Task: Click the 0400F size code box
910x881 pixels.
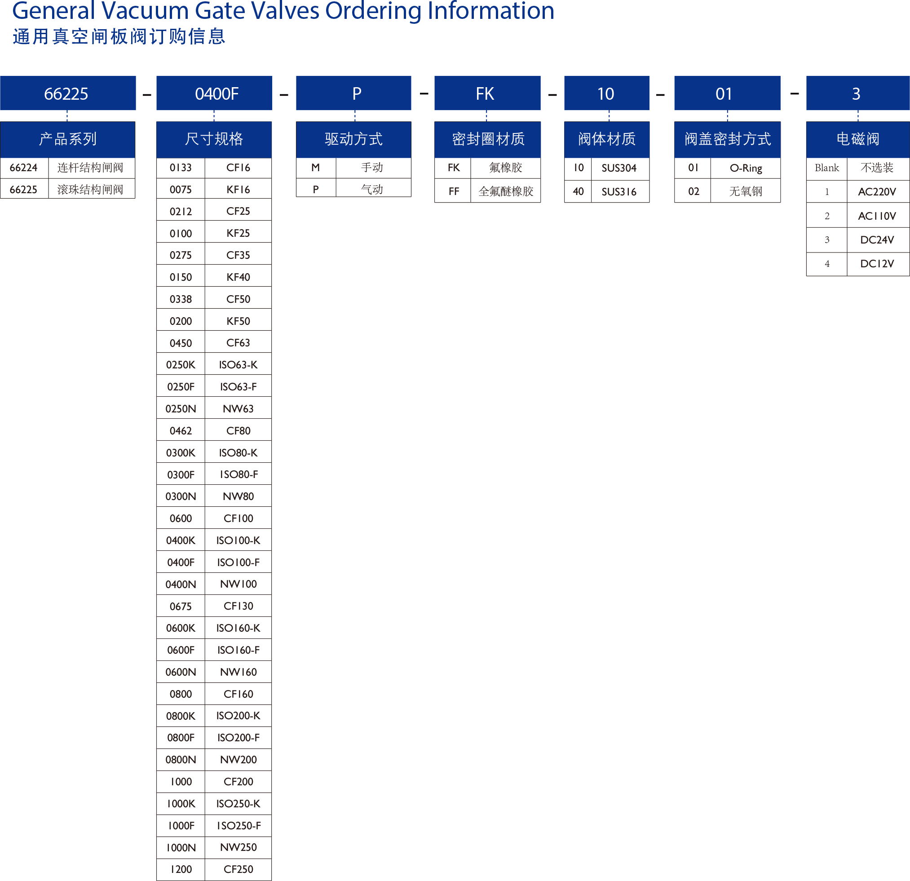Action: [214, 93]
